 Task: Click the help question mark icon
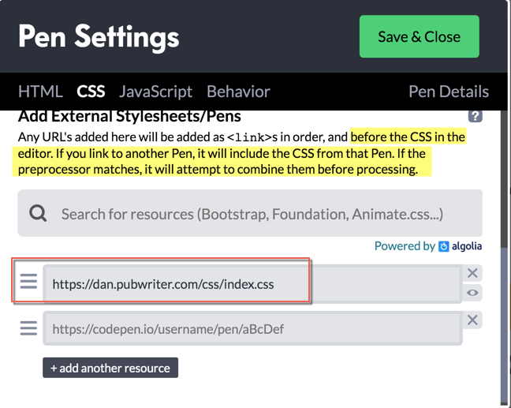[476, 116]
